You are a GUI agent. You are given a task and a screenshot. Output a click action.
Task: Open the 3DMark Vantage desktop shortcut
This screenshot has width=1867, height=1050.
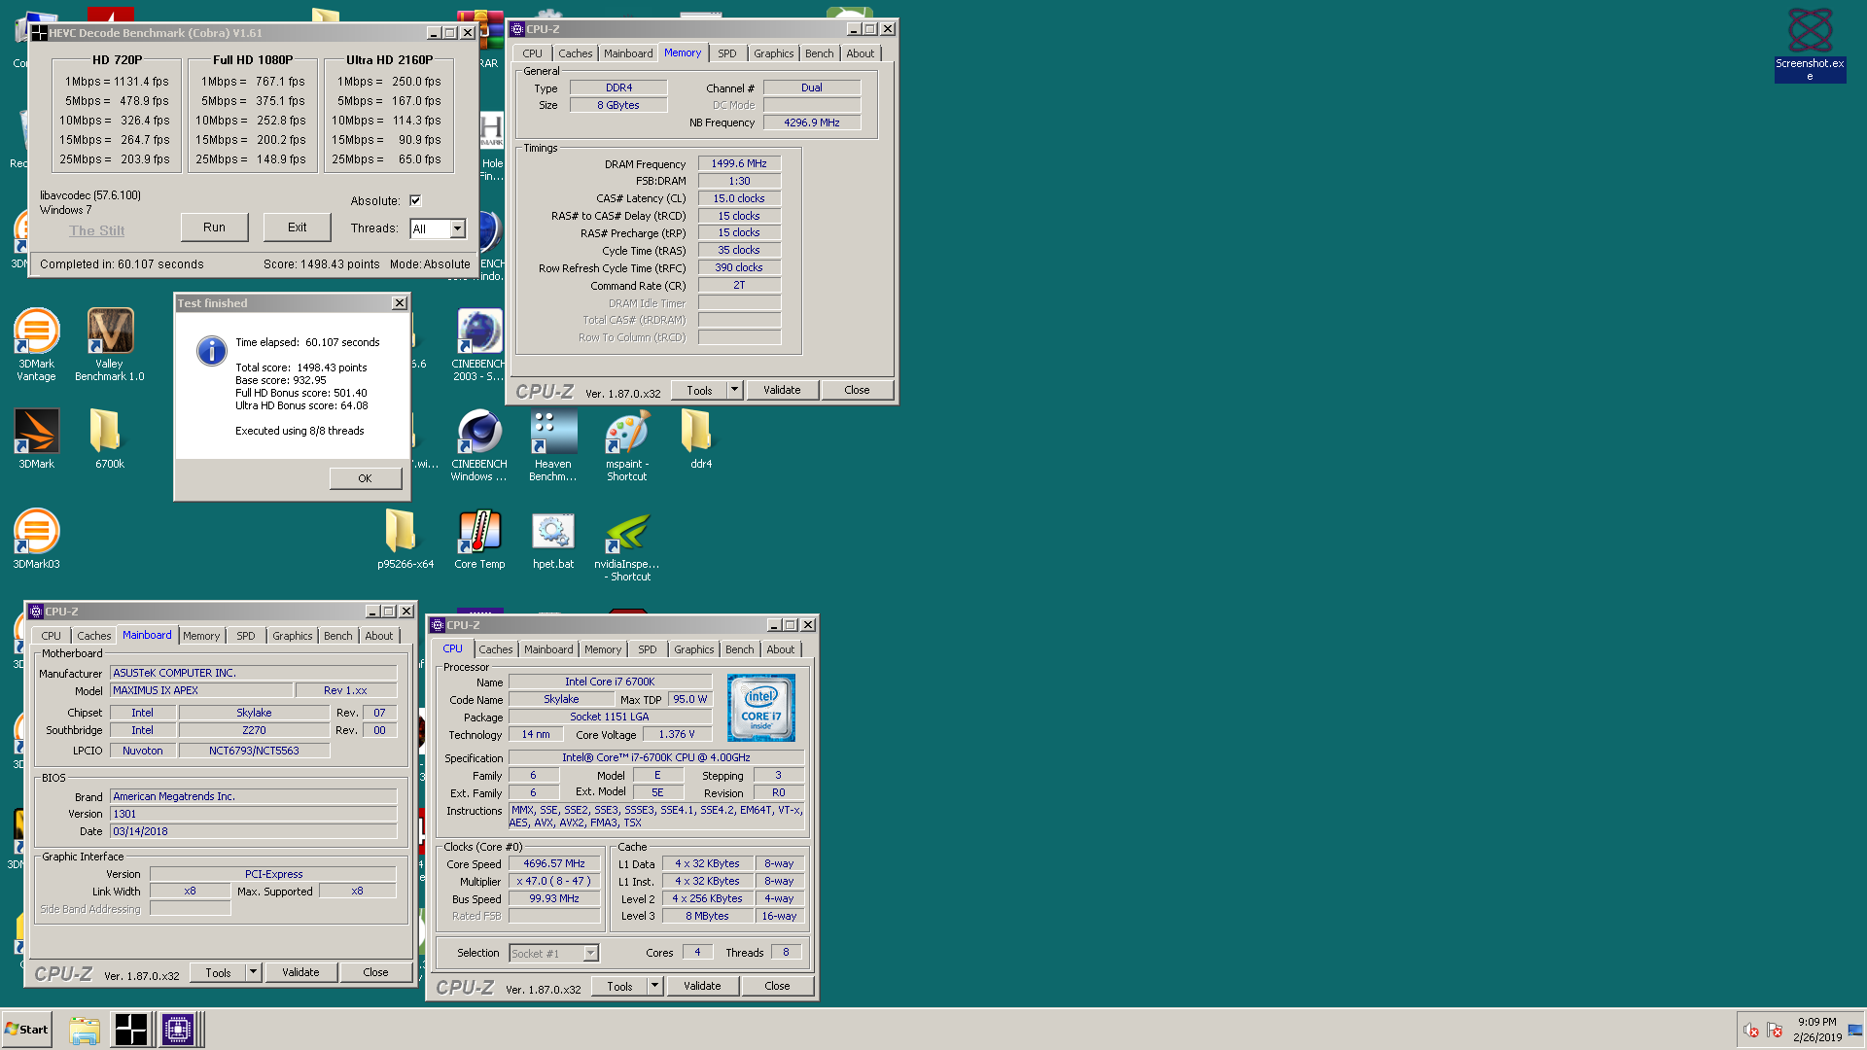tap(36, 344)
